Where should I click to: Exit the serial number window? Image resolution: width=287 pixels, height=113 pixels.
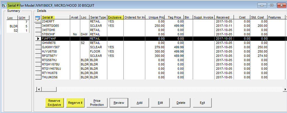click(202, 103)
